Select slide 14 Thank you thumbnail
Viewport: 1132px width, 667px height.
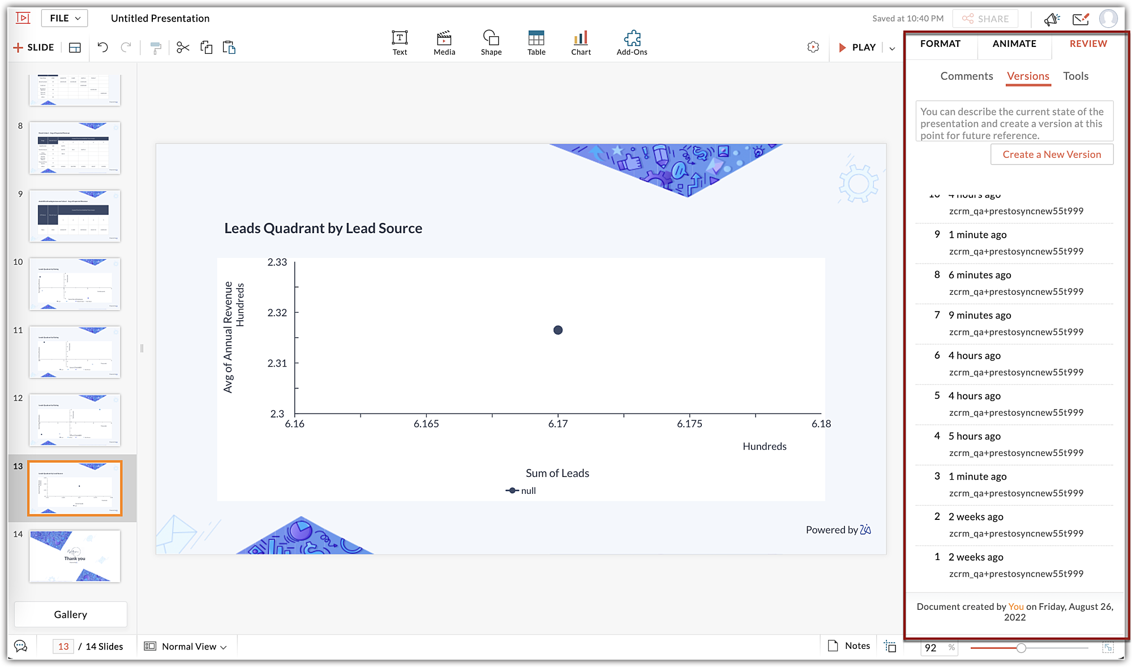click(x=75, y=556)
